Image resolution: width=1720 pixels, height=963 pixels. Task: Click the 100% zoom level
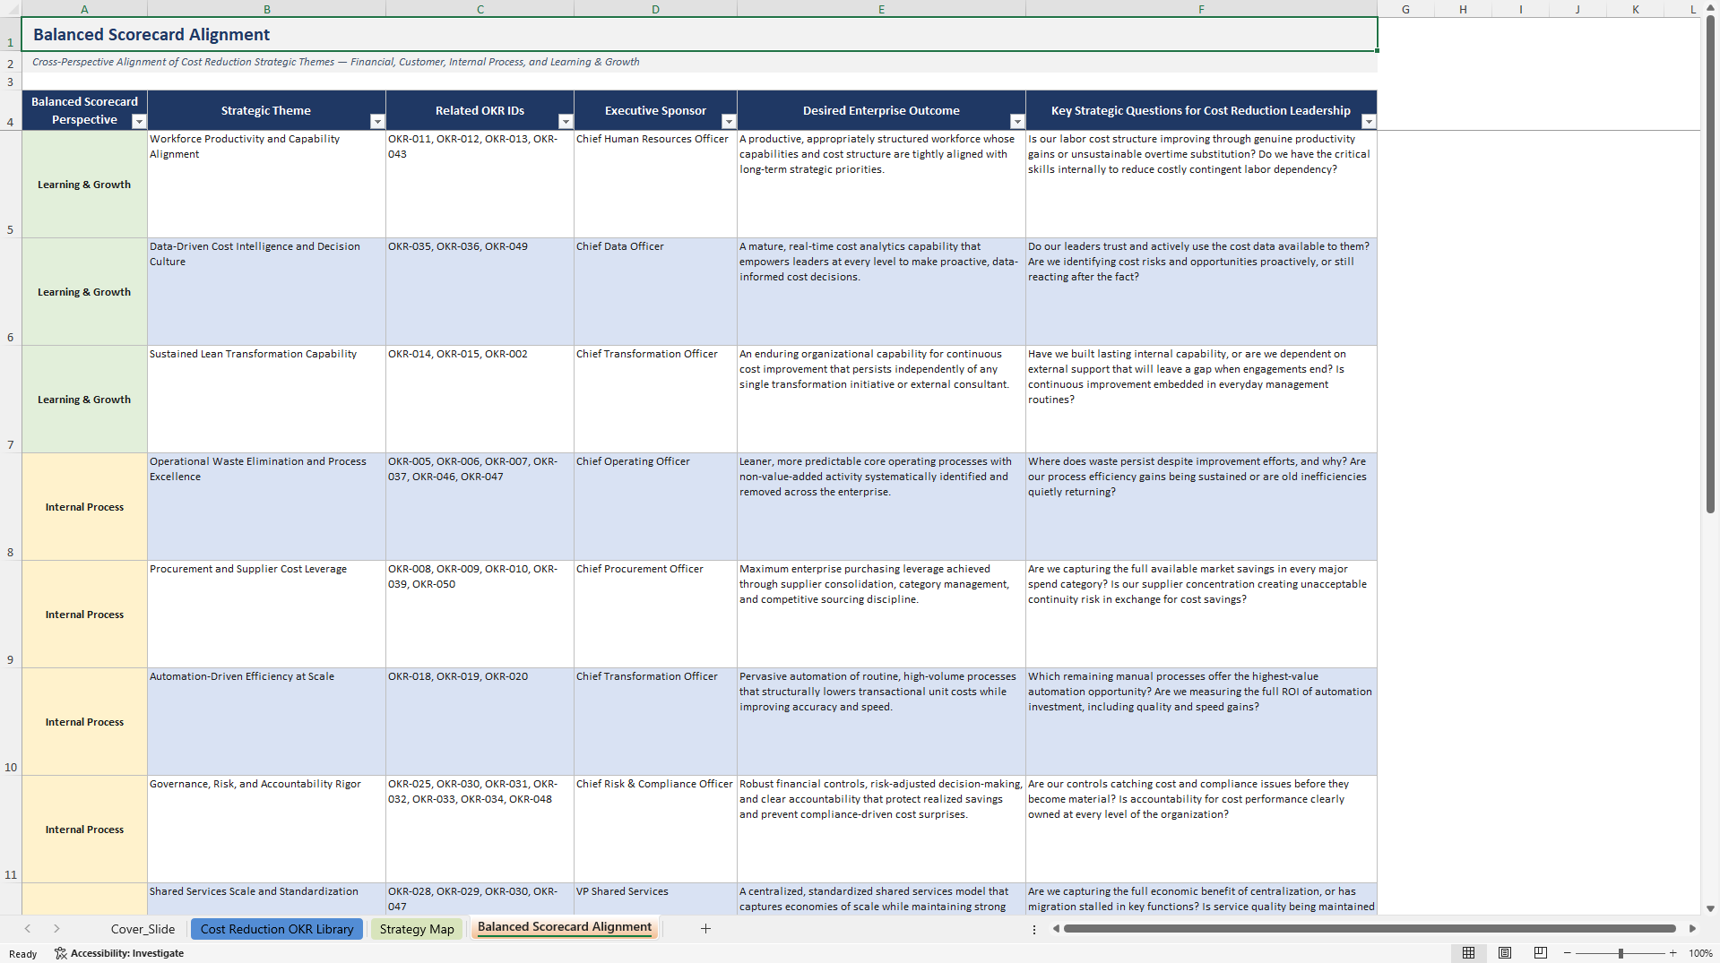coord(1700,953)
